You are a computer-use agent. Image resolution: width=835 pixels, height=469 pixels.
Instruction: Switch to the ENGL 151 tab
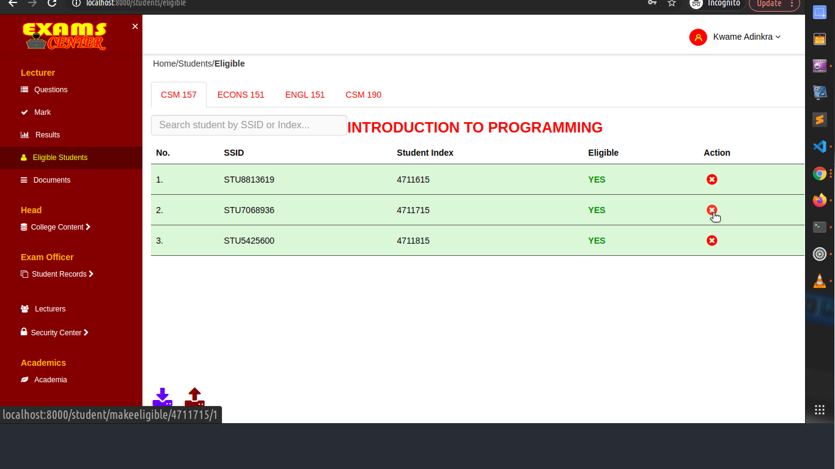305,95
